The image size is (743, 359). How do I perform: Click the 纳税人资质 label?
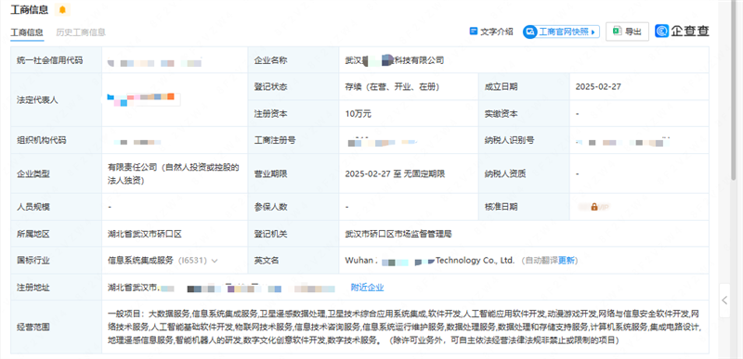tap(505, 173)
